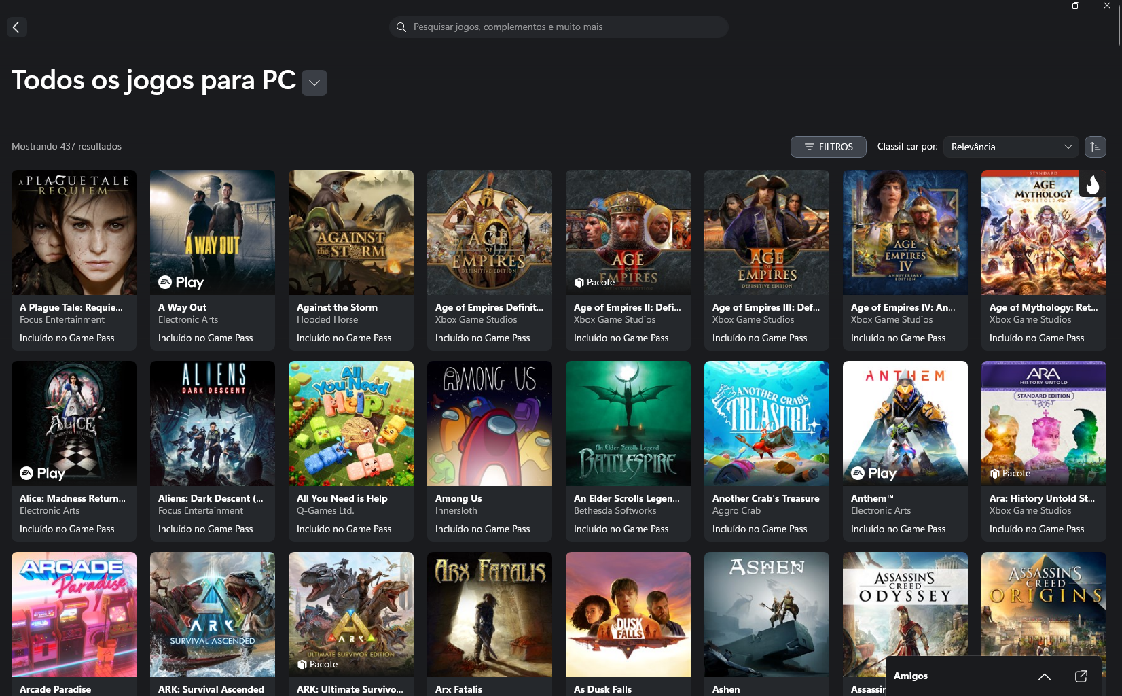Click 'Classificar por:' label
This screenshot has height=696, width=1122.
tap(907, 146)
